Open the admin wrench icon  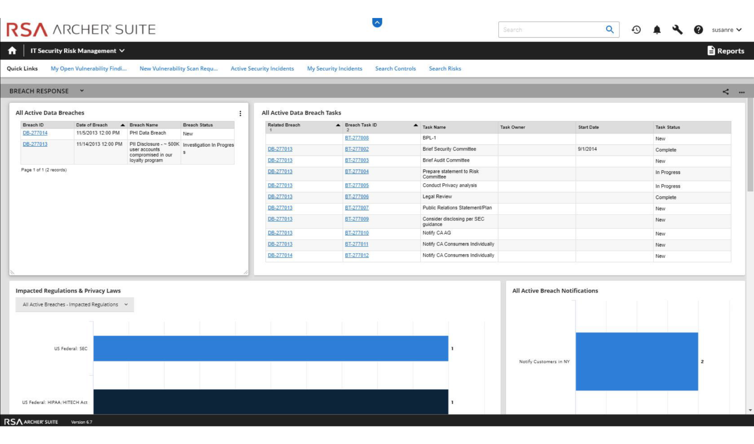[678, 30]
